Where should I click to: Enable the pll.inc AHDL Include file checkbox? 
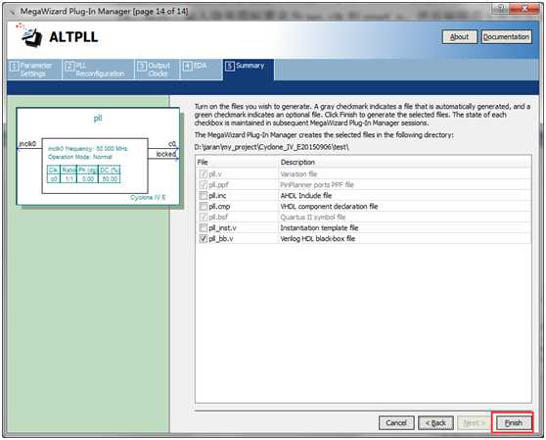click(x=203, y=196)
